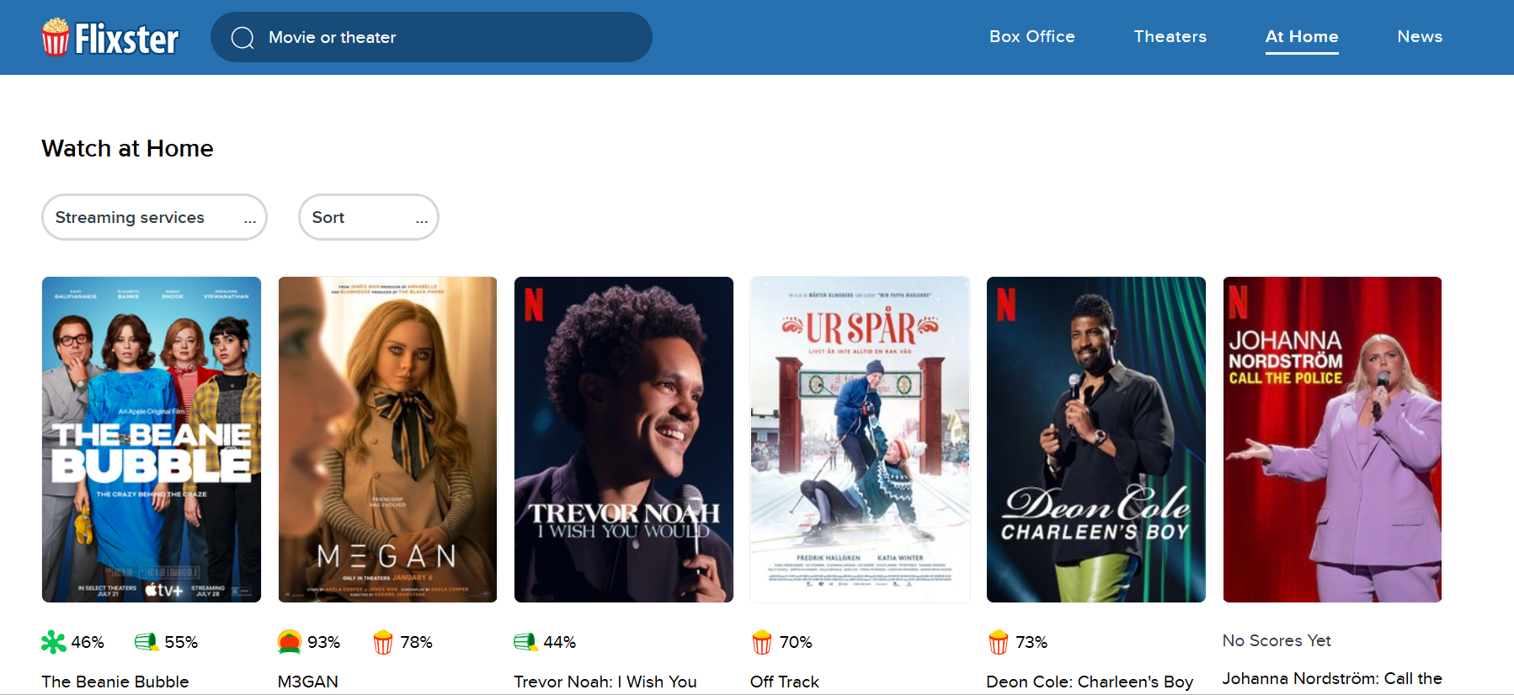The image size is (1514, 695).
Task: Click the 46% critic score text
Action: [x=88, y=642]
